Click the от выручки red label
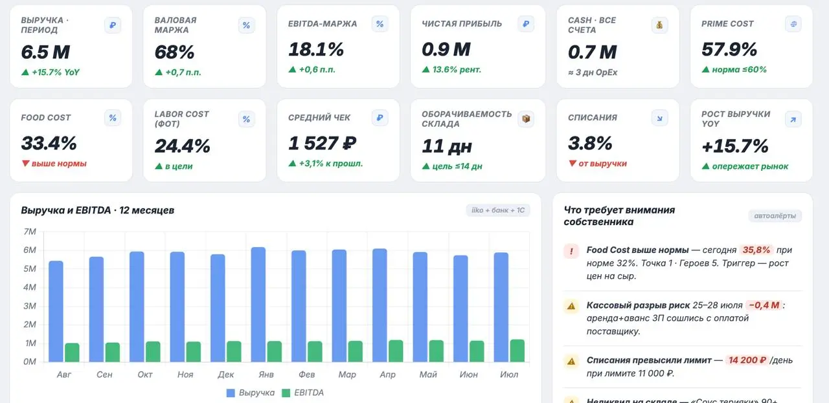 point(597,164)
